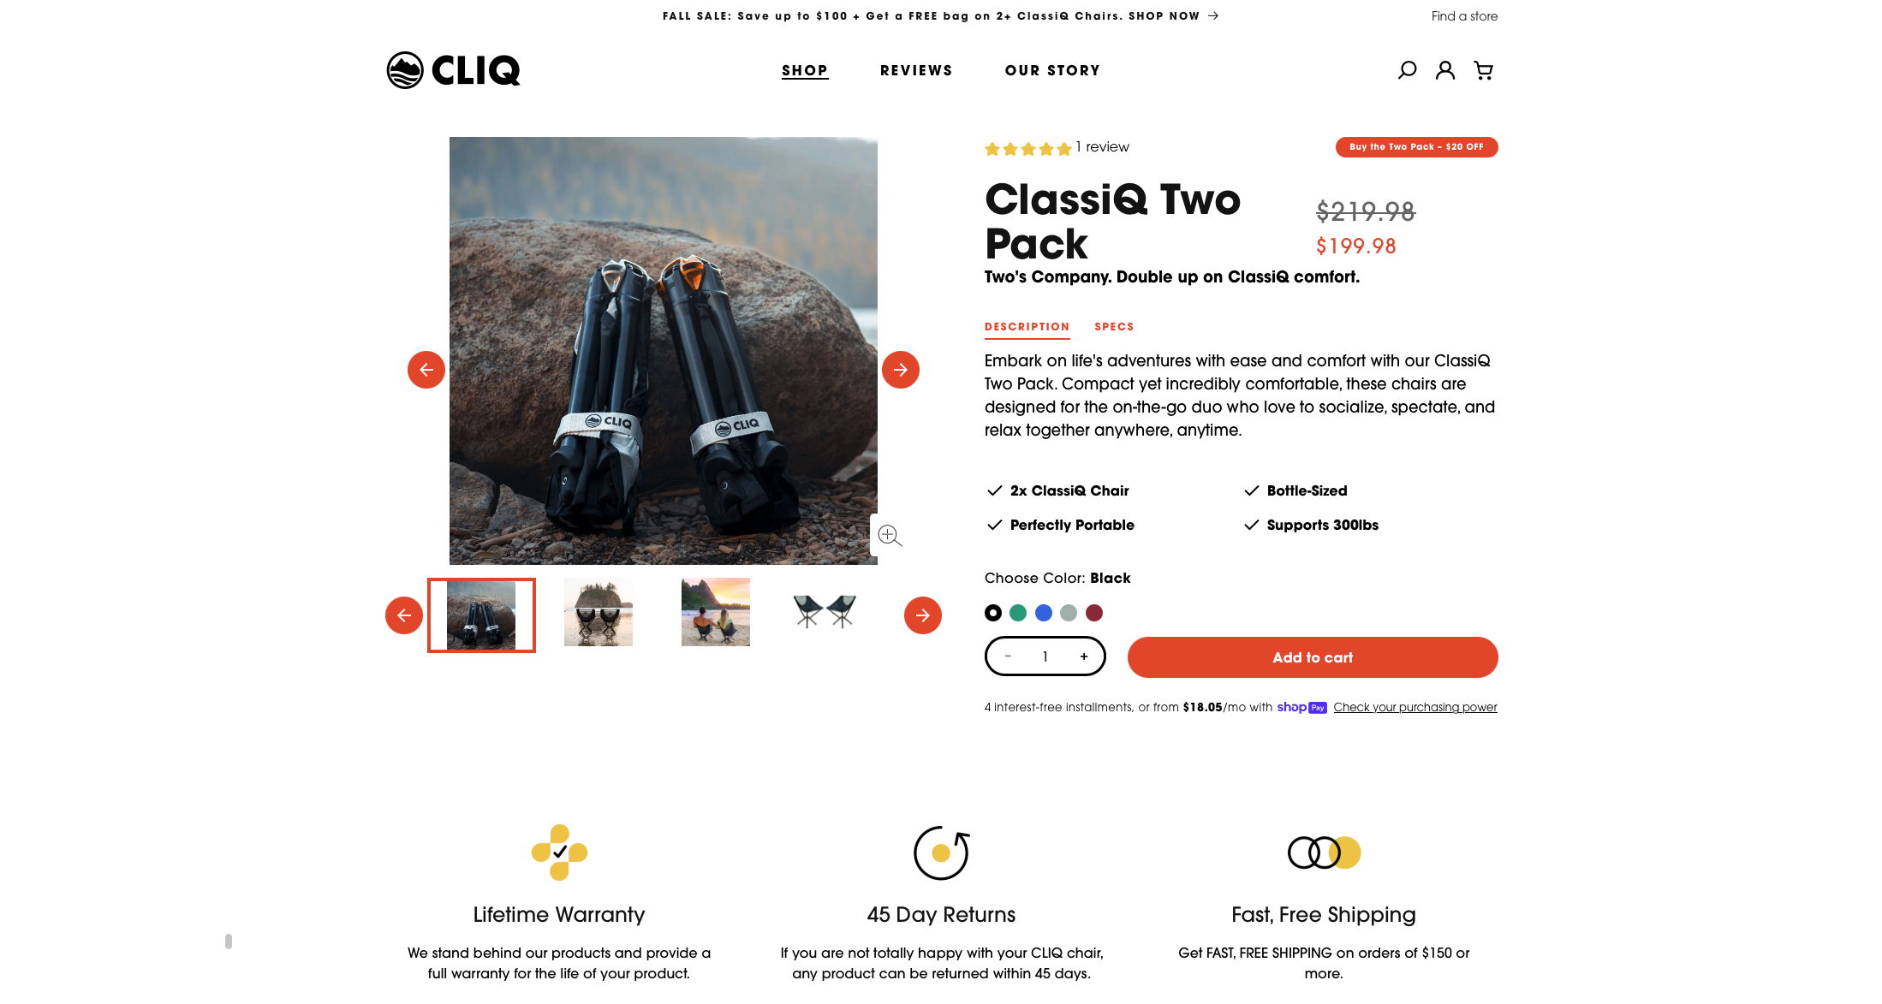Go to next main product image arrow
The image size is (1882, 1004).
click(x=901, y=370)
